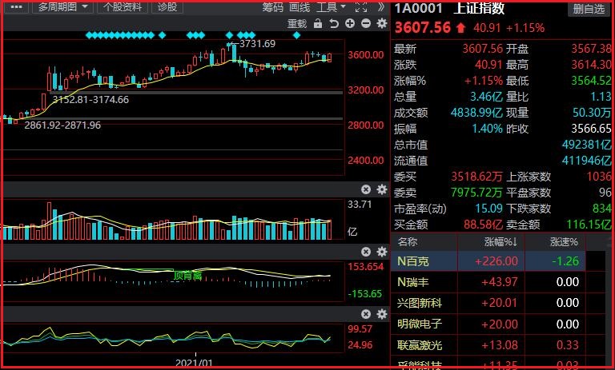Open the three-dots more options button
This screenshot has width=615, height=370.
(16, 7)
